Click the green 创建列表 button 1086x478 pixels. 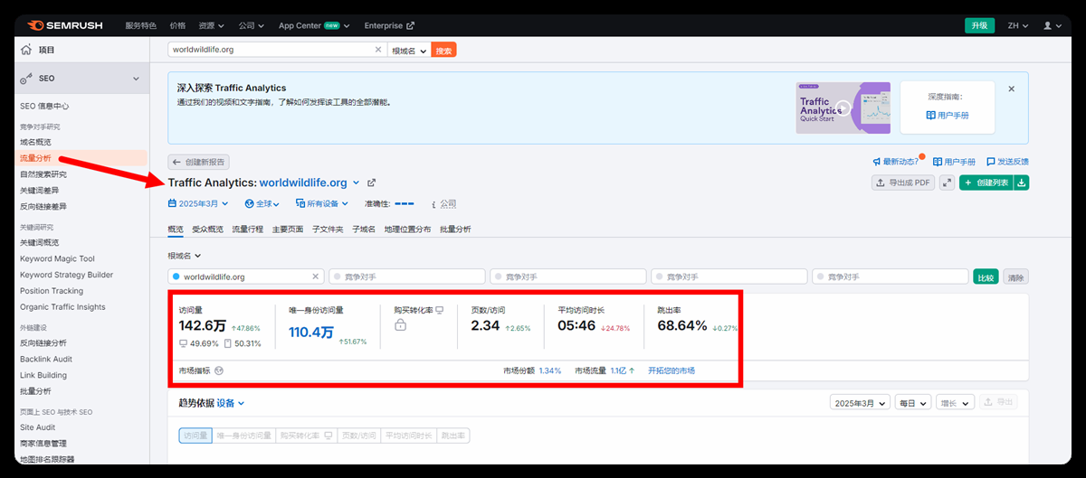[986, 183]
